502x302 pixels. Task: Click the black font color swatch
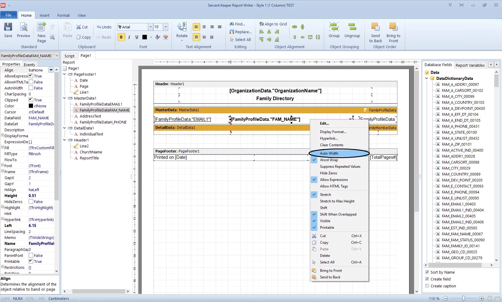point(145,37)
